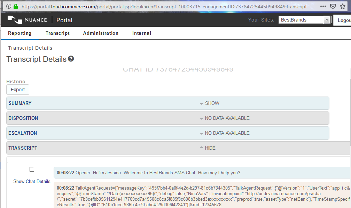Click the Show Chat Details link
The image size is (351, 208).
[x=32, y=181]
